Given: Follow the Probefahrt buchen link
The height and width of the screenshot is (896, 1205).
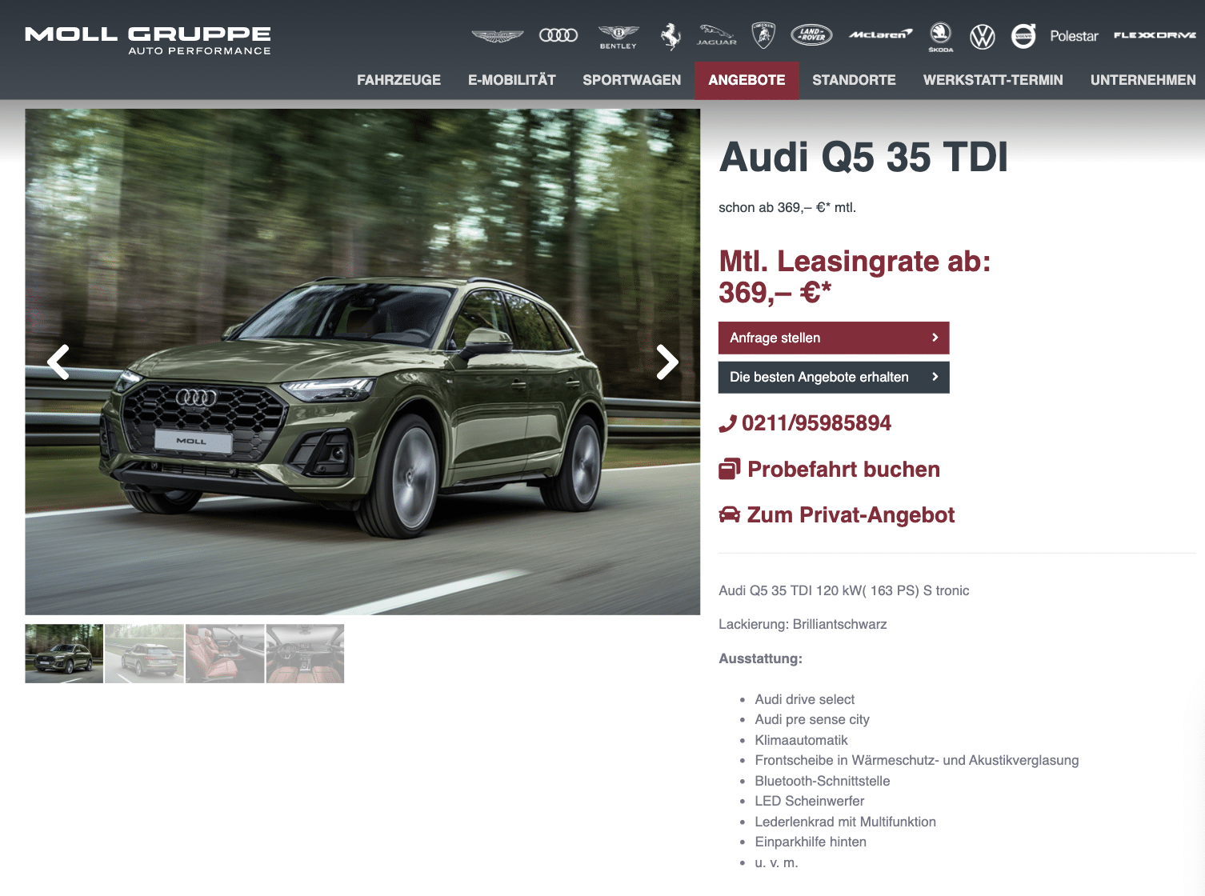Looking at the screenshot, I should tap(843, 470).
